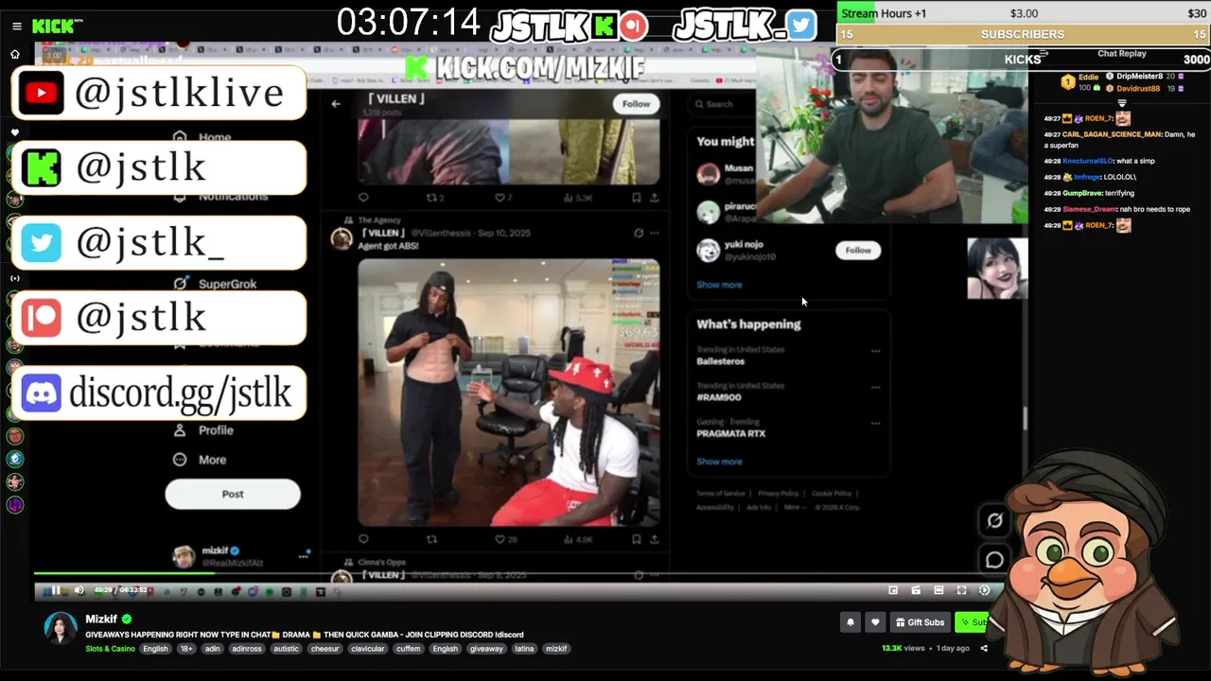Show more under What's happening
Image resolution: width=1211 pixels, height=681 pixels.
[719, 462]
